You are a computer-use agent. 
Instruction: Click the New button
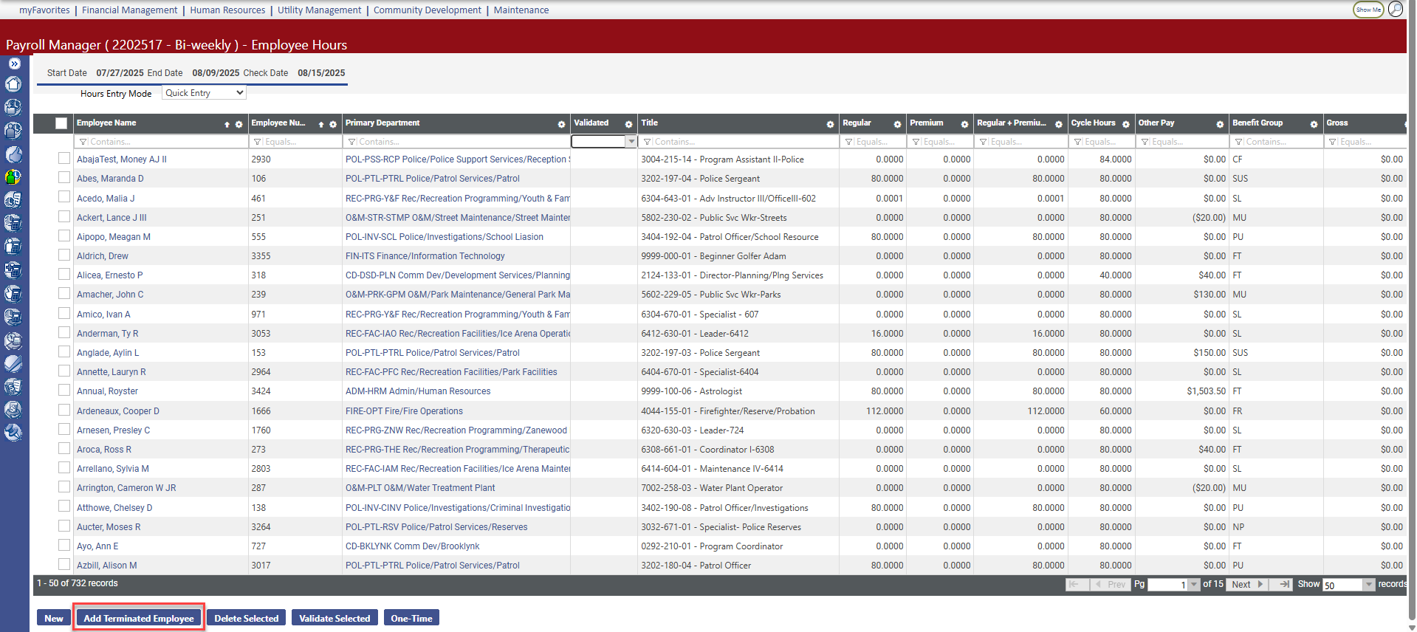coord(54,618)
